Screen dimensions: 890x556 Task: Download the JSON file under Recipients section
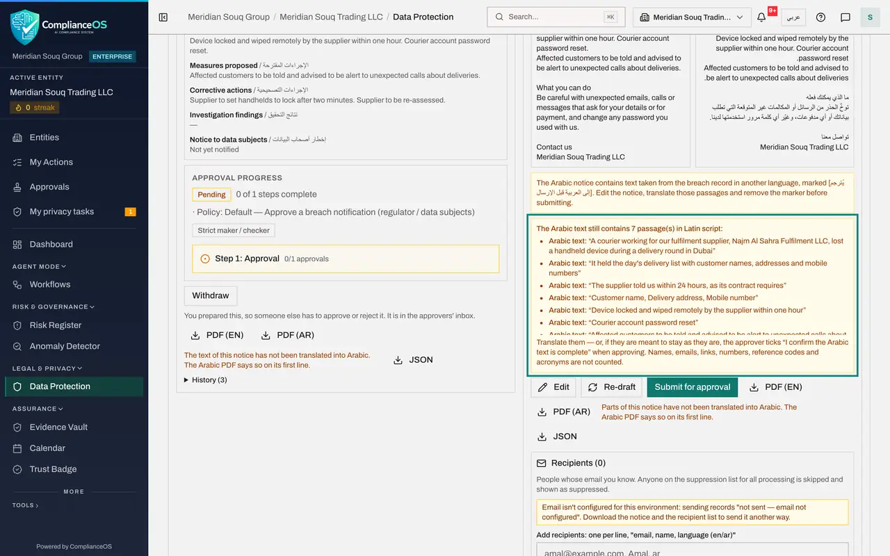(557, 436)
